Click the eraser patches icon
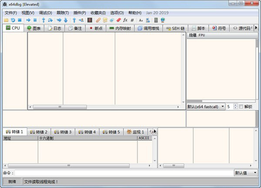 pos(118,20)
